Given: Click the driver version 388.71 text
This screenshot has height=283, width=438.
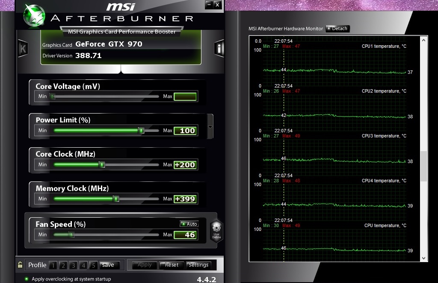Looking at the screenshot, I should tap(88, 55).
